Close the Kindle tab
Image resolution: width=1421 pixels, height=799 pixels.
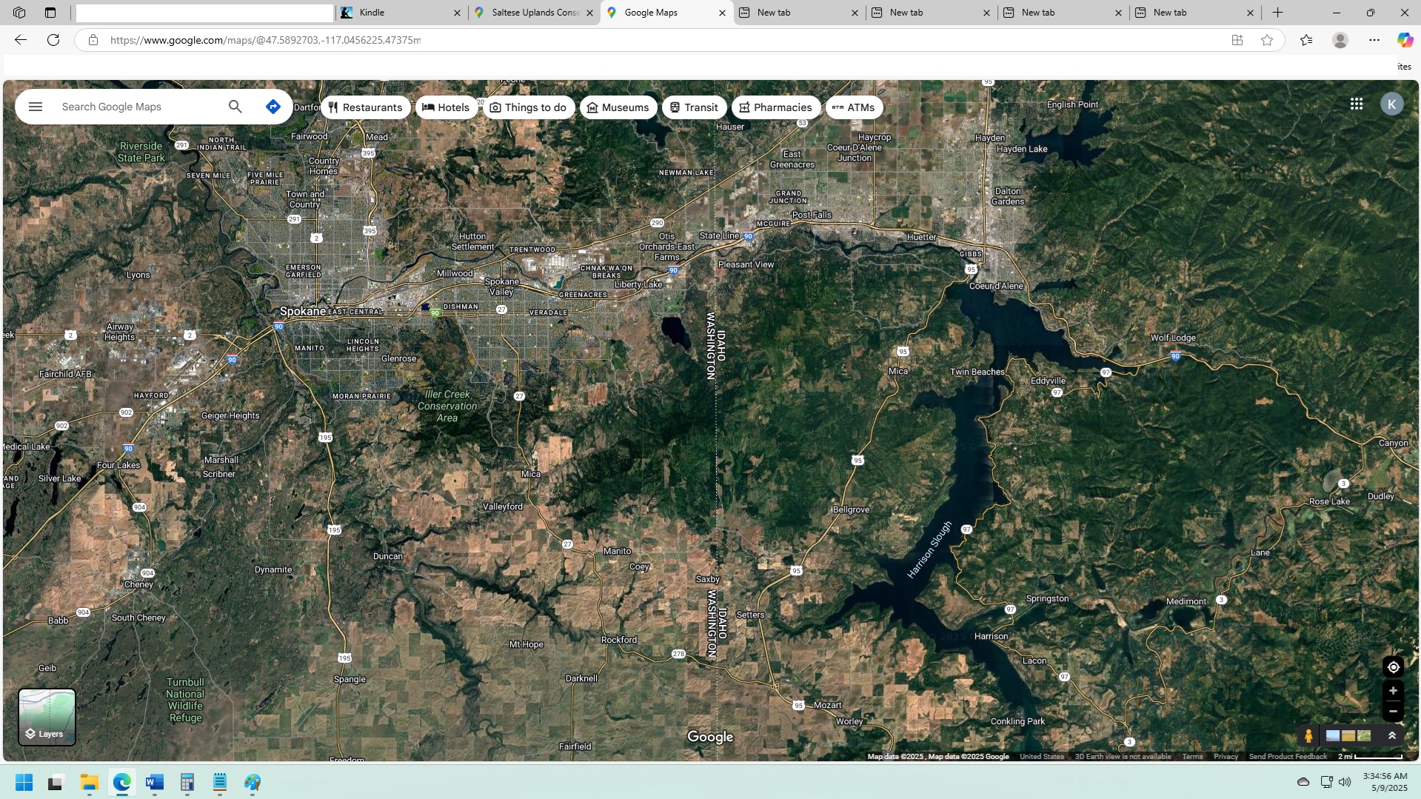(x=457, y=13)
